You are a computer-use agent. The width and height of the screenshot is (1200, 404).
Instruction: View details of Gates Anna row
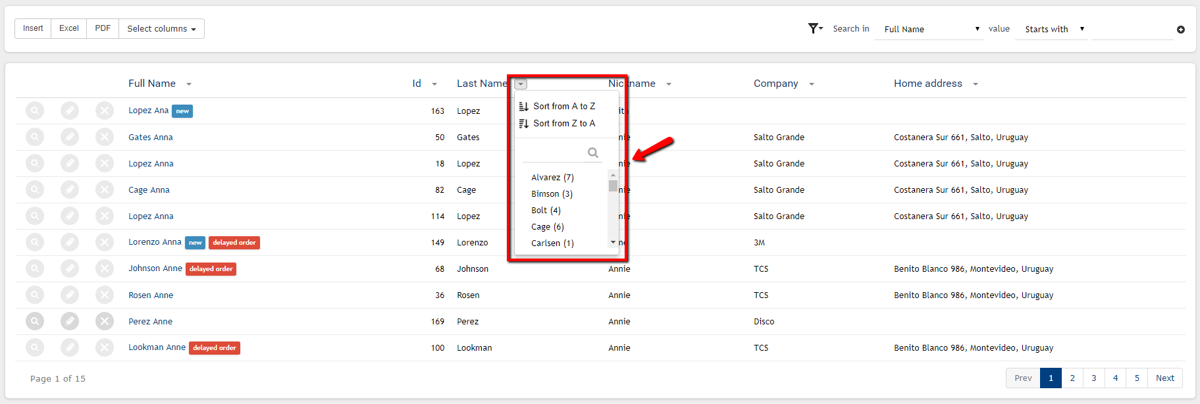[x=35, y=137]
